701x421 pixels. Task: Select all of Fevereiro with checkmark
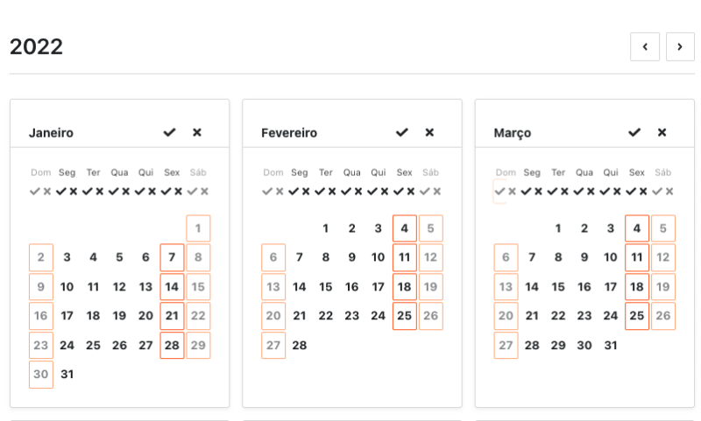(401, 132)
